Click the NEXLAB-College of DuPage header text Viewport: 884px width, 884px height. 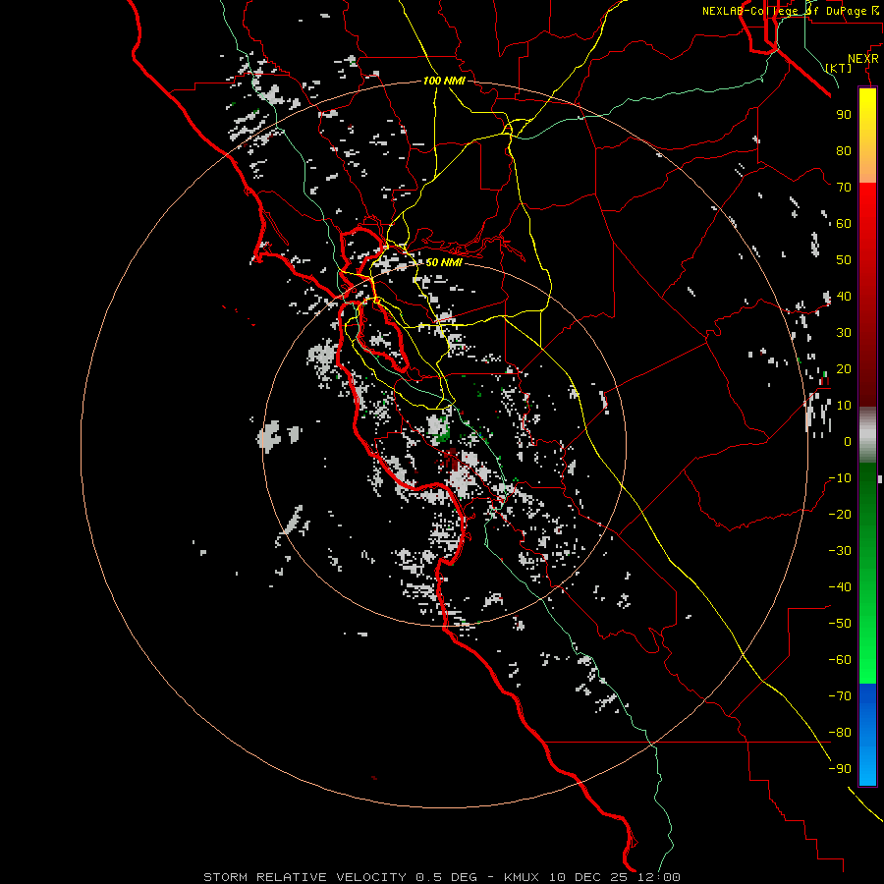(791, 11)
